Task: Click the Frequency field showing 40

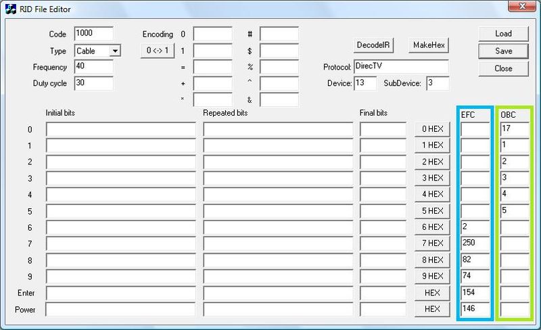Action: [93, 67]
